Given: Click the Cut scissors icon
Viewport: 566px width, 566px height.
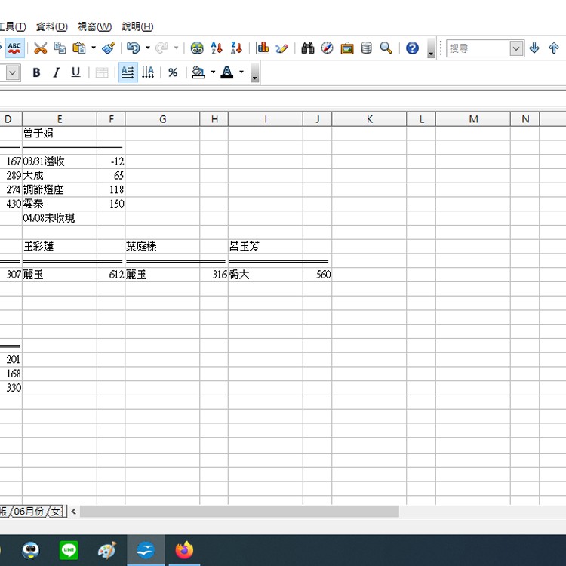Looking at the screenshot, I should [x=40, y=48].
